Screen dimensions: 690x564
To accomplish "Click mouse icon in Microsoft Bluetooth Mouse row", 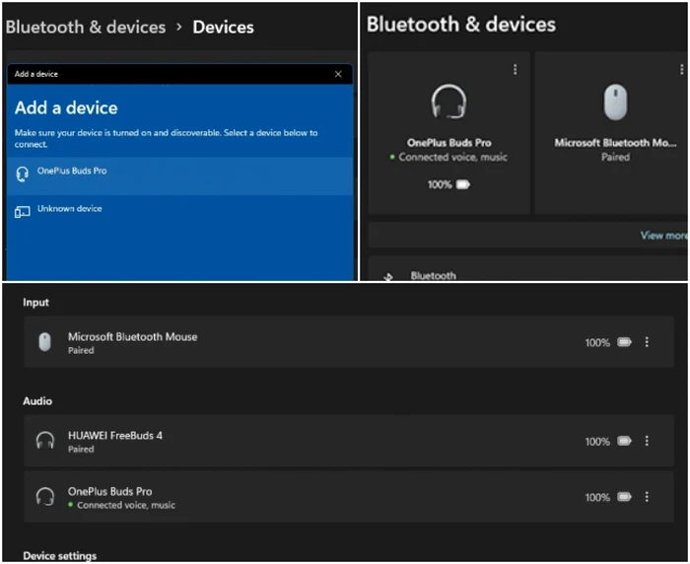I will click(45, 342).
